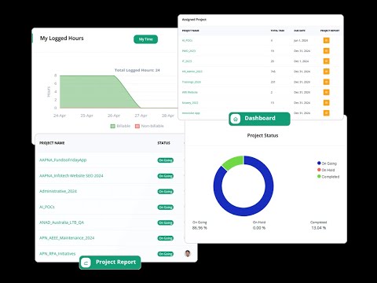Screen dimensions: 377x283
Task: Click On Going badge for Administrative_2024
Action: click(166, 192)
